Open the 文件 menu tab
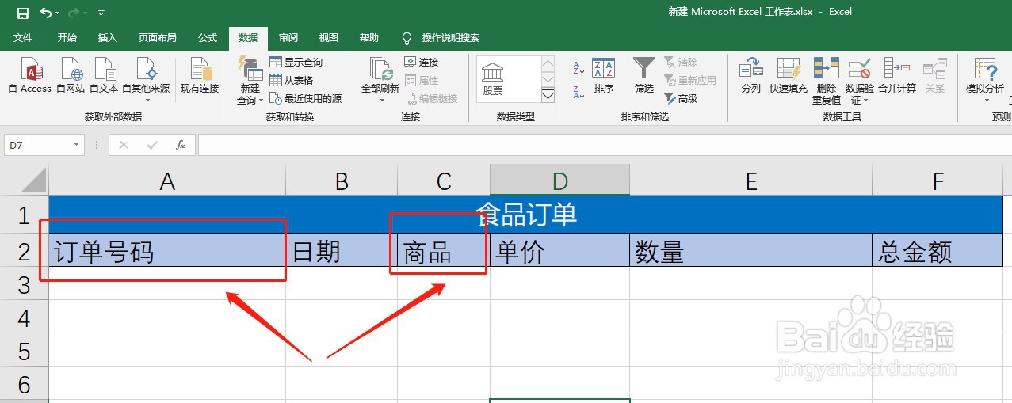This screenshot has width=1012, height=403. pyautogui.click(x=23, y=38)
